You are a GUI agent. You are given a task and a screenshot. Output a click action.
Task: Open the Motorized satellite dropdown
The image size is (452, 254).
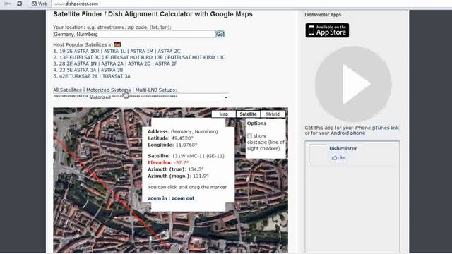[x=141, y=97]
